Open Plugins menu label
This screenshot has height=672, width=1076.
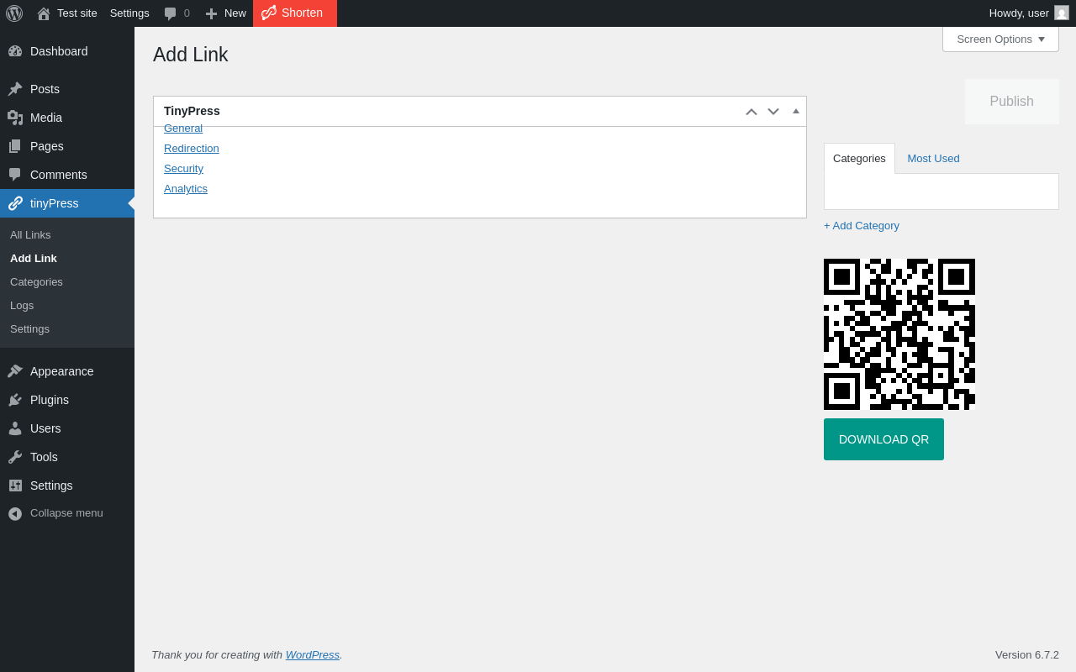(x=50, y=400)
